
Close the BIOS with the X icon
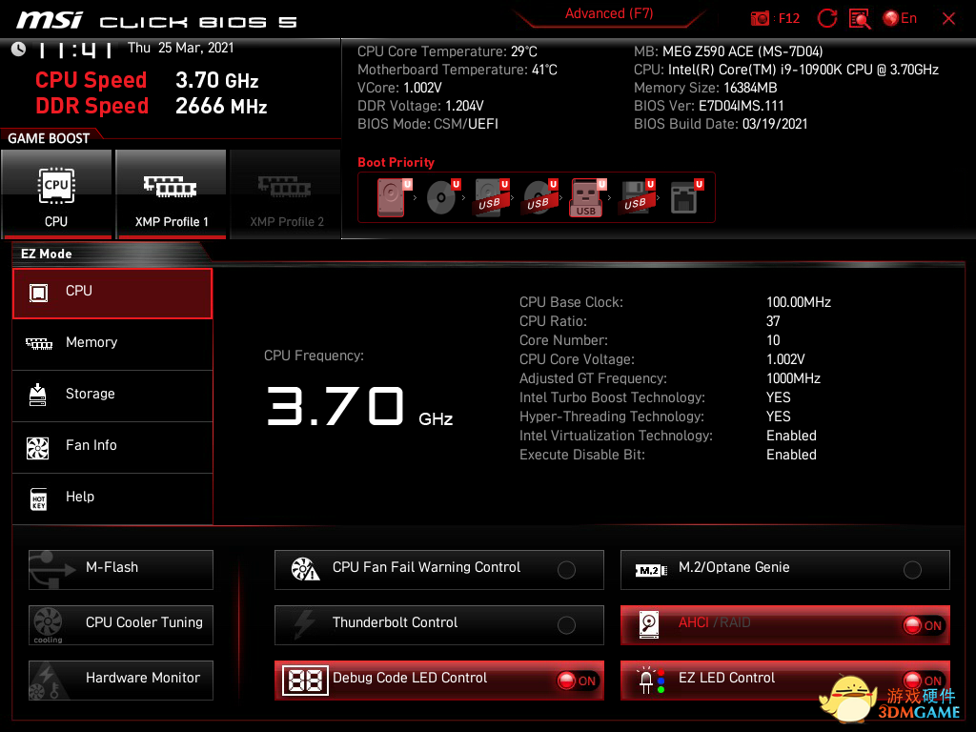948,19
